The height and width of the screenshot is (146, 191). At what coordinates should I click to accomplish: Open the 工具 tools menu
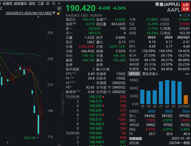pyautogui.click(x=41, y=4)
